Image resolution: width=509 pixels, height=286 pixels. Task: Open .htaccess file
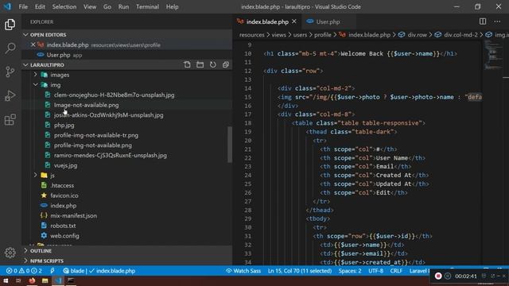tap(62, 185)
